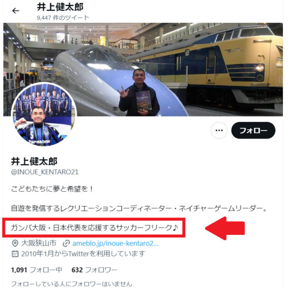
Task: Open the 1,091 フォロー中 following list
Action: pos(37,270)
